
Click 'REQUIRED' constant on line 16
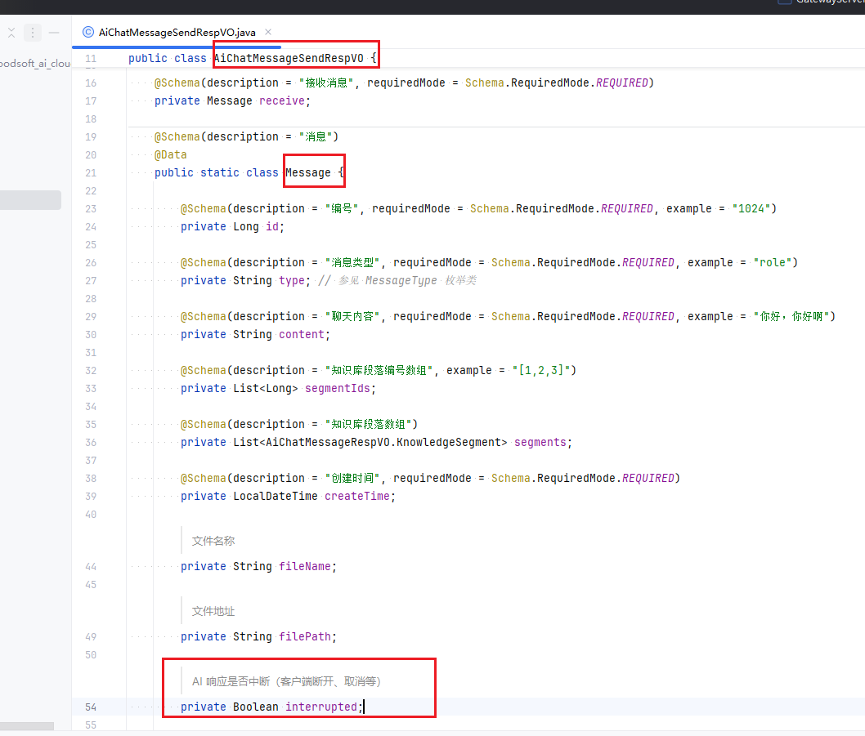coord(621,83)
